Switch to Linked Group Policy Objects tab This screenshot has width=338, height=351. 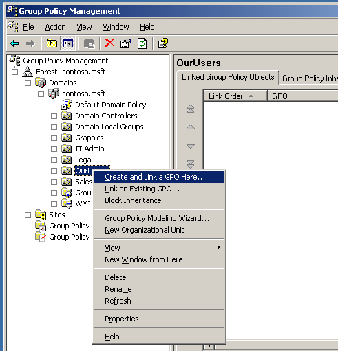pyautogui.click(x=228, y=77)
